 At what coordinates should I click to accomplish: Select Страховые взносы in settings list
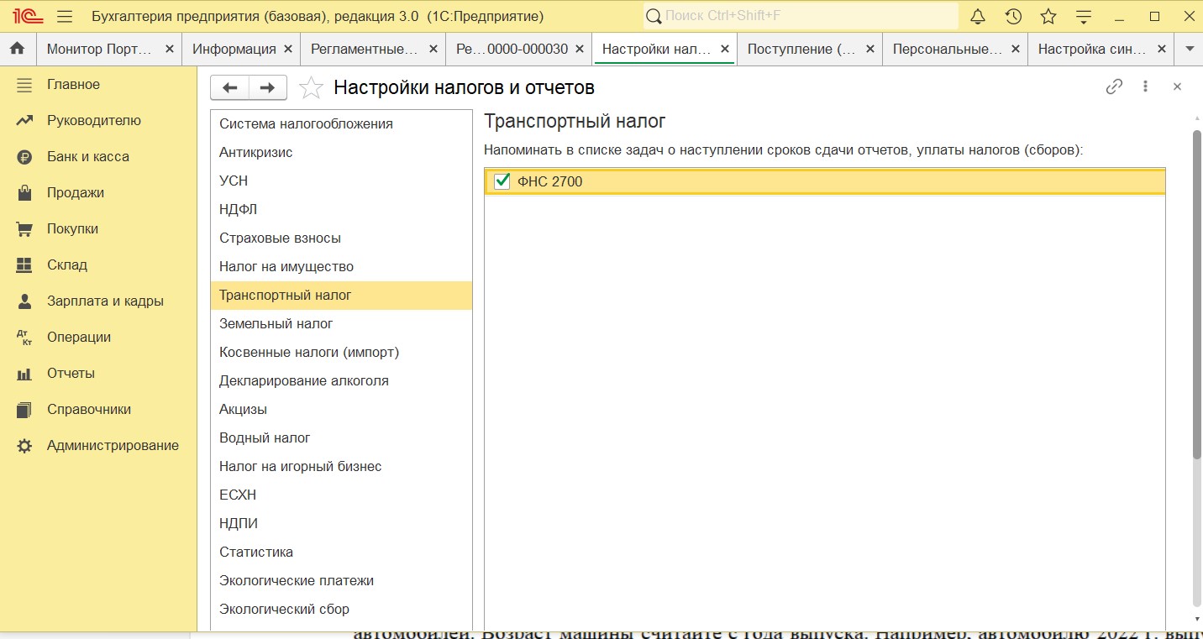[x=341, y=238]
